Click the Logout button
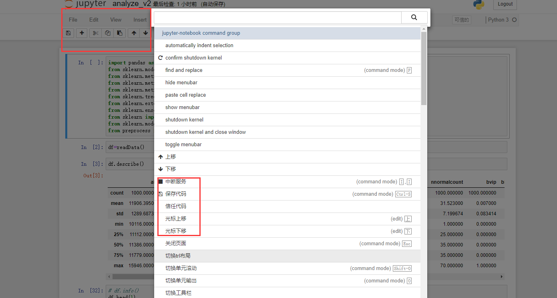The height and width of the screenshot is (298, 557). (x=505, y=4)
